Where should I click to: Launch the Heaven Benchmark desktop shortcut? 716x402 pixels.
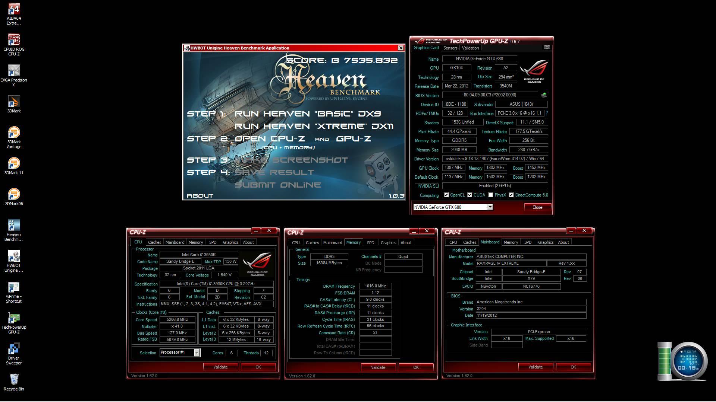tap(14, 230)
